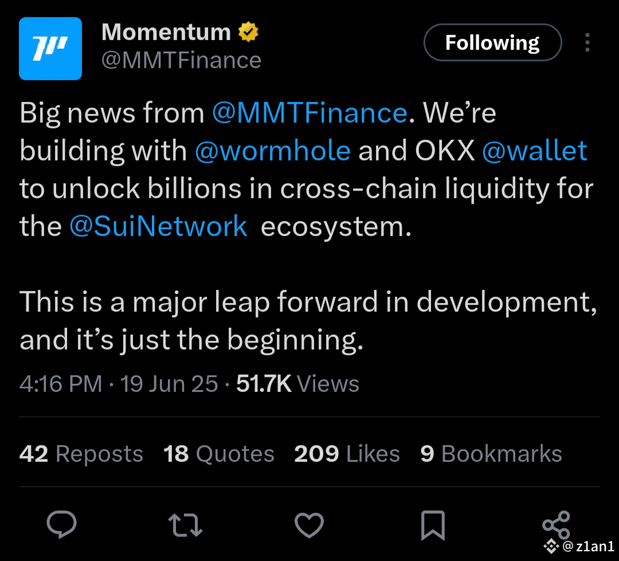Like the tweet using the heart icon
619x561 pixels.
point(309,525)
